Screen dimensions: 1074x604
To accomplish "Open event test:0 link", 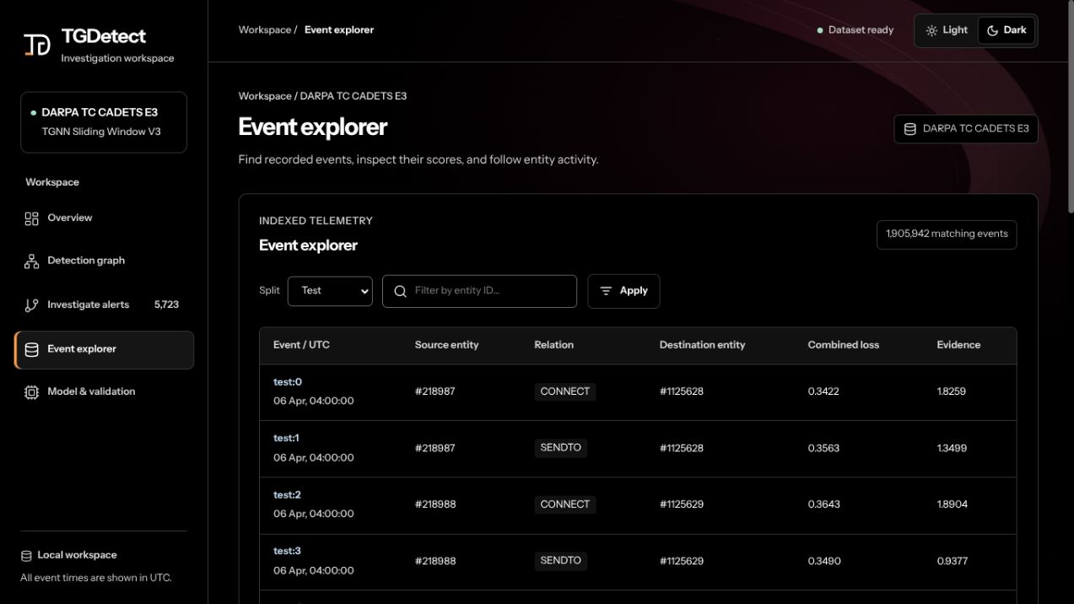I will coord(288,382).
